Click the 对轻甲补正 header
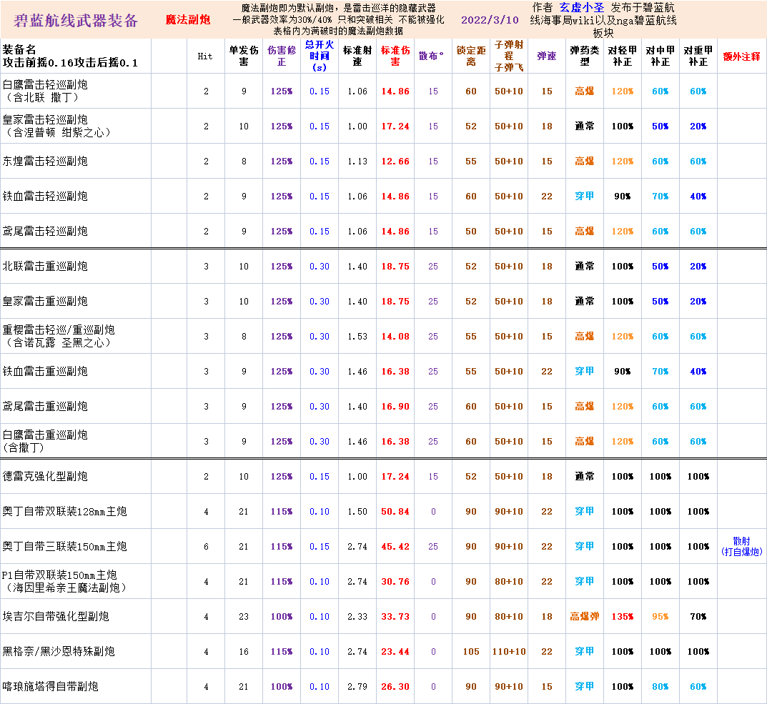The image size is (767, 704). click(x=622, y=56)
